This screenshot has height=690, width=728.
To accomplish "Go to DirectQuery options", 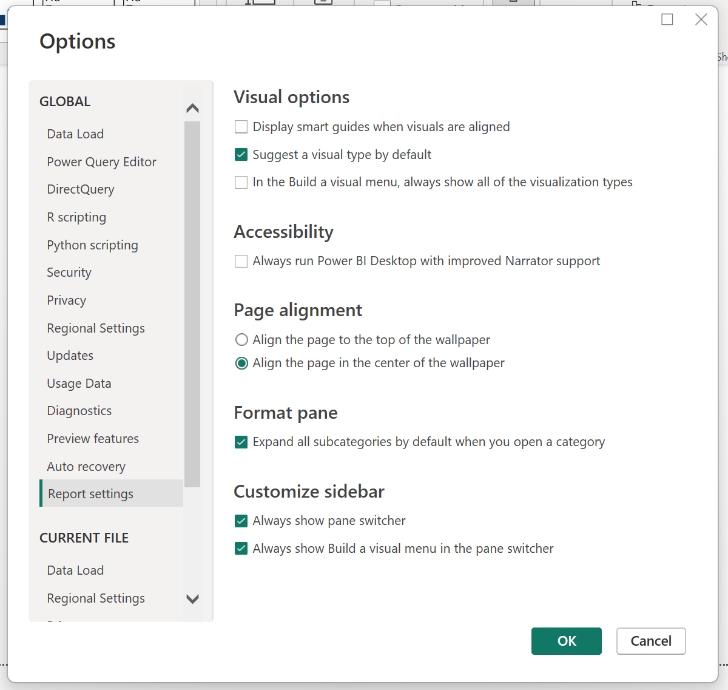I will (x=81, y=189).
